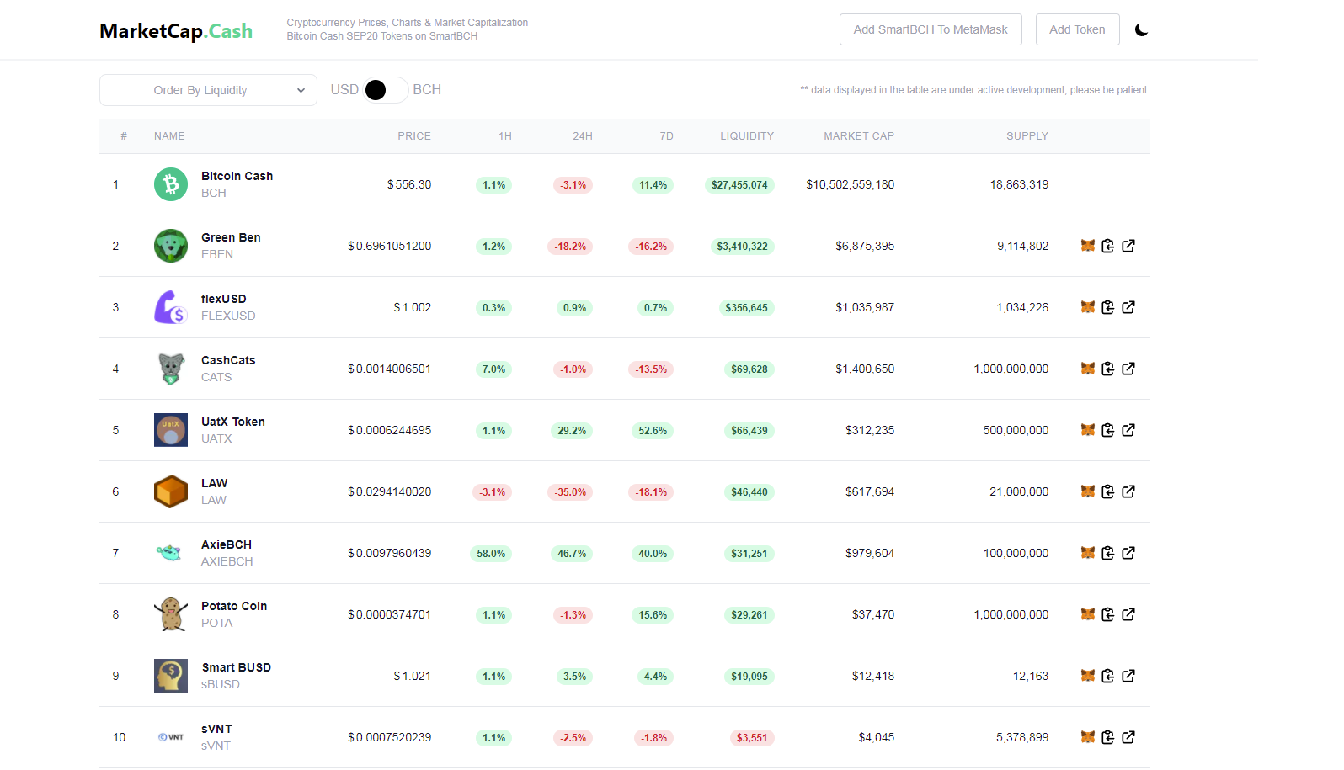Select the AxieBCH token name
This screenshot has width=1344, height=770.
click(227, 544)
